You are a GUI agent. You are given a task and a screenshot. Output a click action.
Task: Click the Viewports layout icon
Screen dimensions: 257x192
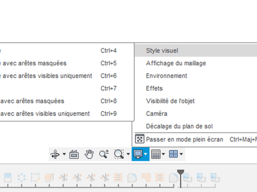[173, 154]
